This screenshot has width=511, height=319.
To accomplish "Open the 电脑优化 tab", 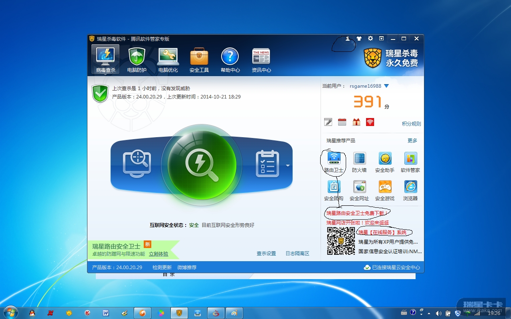I will pyautogui.click(x=168, y=59).
